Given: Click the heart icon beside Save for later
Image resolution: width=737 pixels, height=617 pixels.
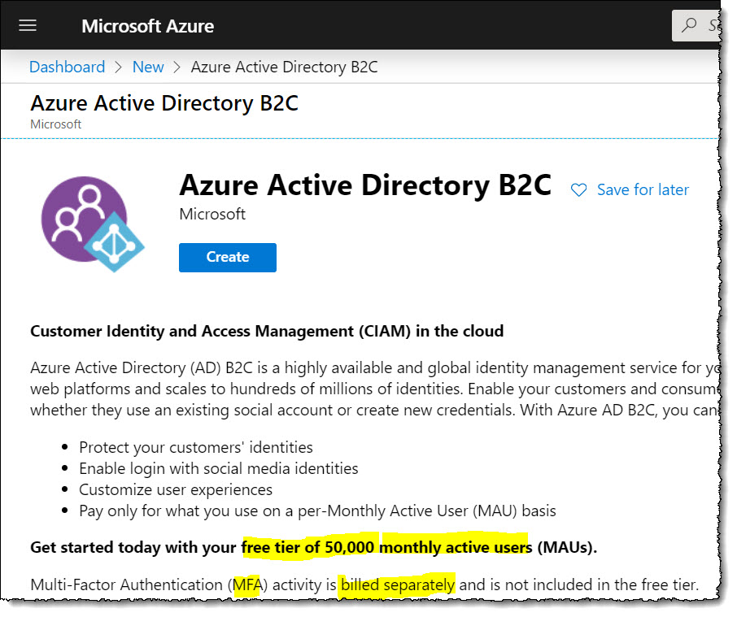Looking at the screenshot, I should [x=578, y=190].
